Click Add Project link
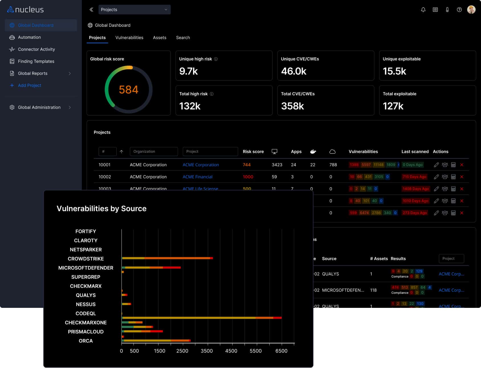This screenshot has width=481, height=368. click(29, 86)
